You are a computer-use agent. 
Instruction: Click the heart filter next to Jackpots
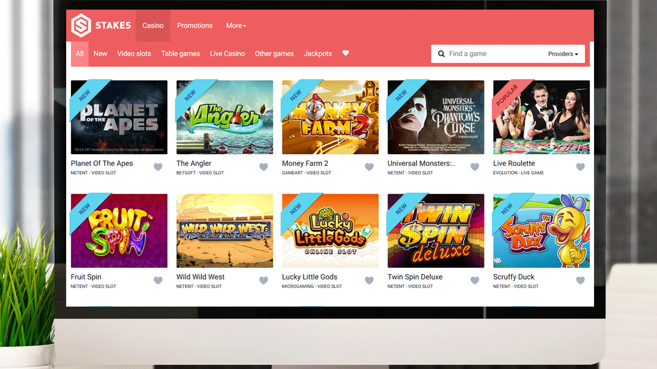tap(345, 53)
